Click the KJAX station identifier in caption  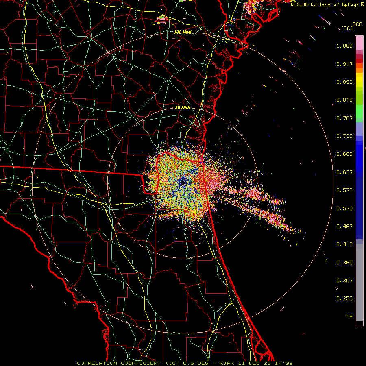227,363
